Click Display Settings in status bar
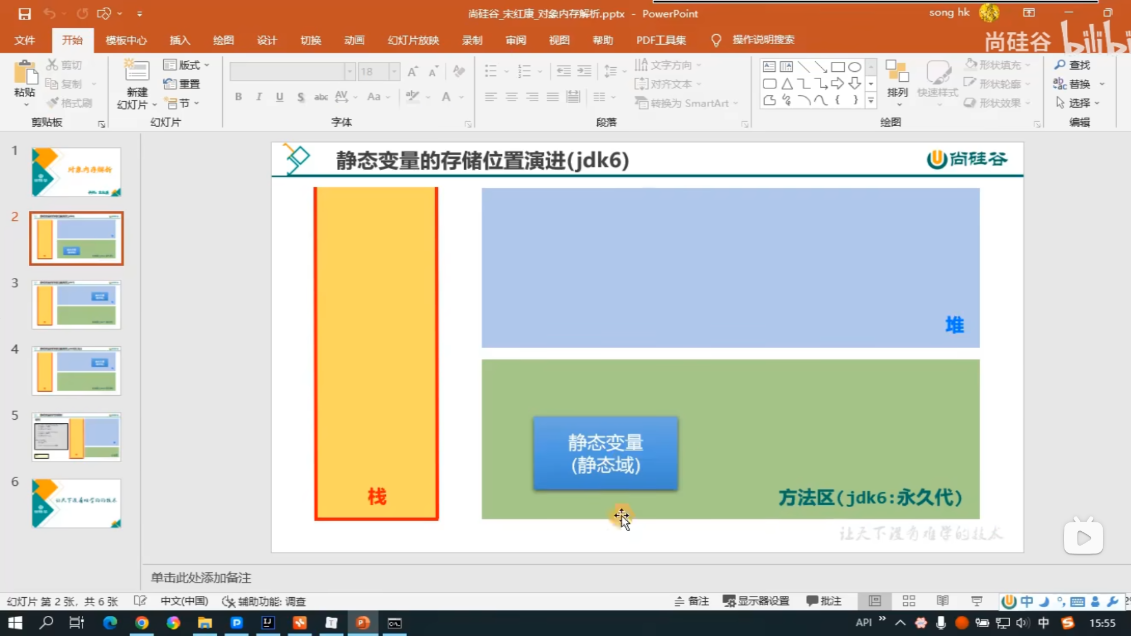Viewport: 1131px width, 636px height. pos(756,601)
